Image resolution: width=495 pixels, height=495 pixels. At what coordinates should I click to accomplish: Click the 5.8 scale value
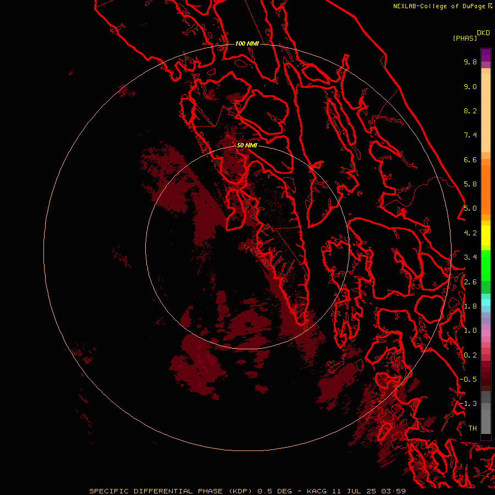pos(470,184)
